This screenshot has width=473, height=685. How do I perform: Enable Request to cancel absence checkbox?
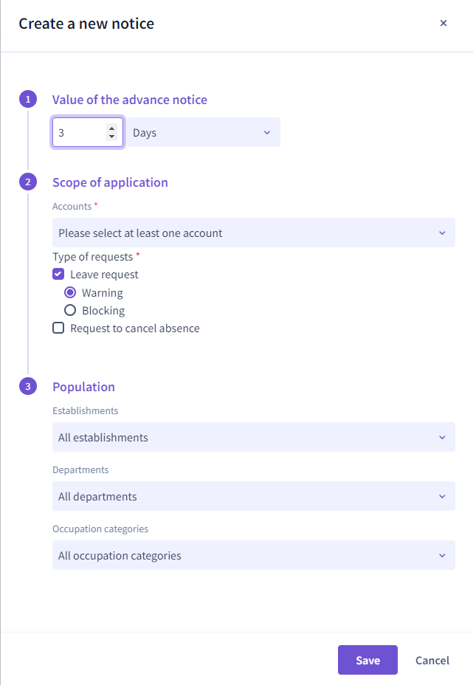point(58,328)
